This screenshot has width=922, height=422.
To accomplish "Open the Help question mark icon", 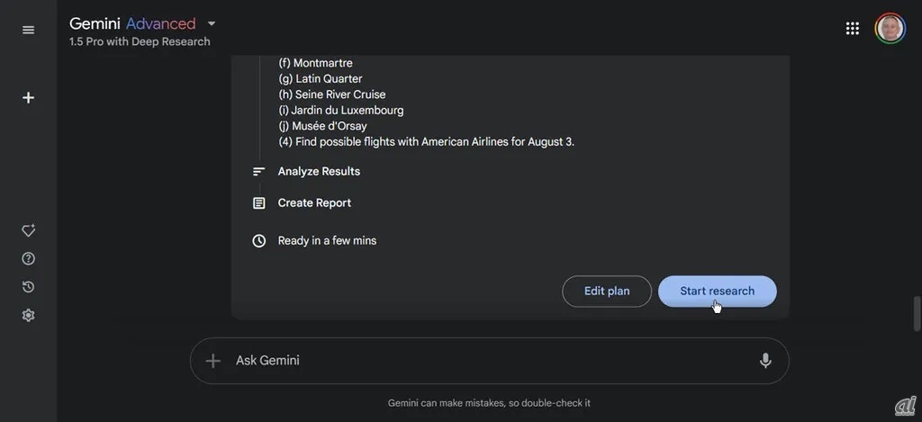I will tap(28, 258).
